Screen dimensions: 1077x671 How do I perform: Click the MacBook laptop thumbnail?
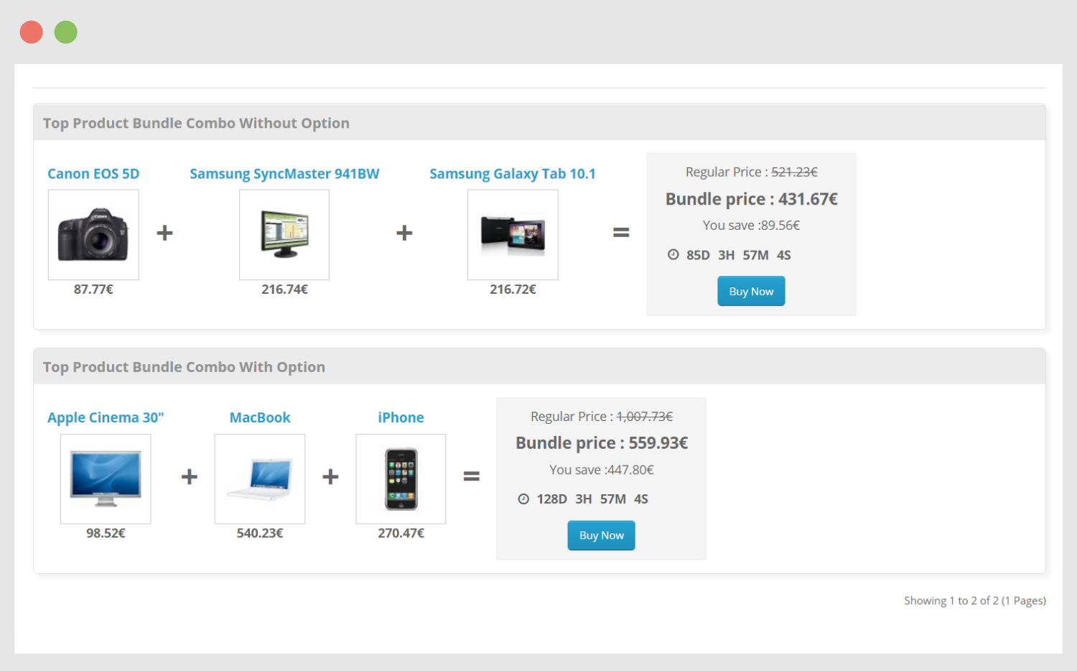tap(260, 478)
